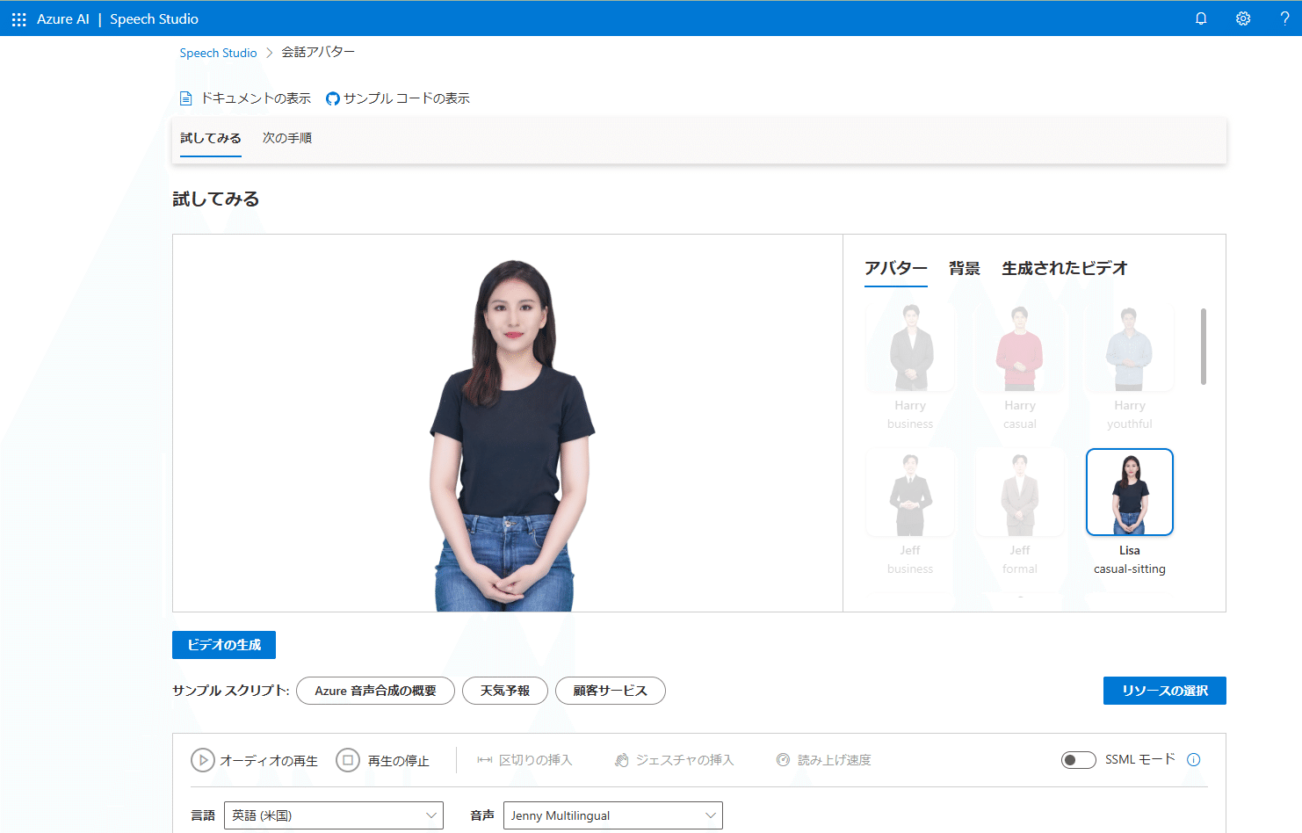1302x833 pixels.
Task: Open the 音声 dropdown showing Jenny Multilingual
Action: 613,815
